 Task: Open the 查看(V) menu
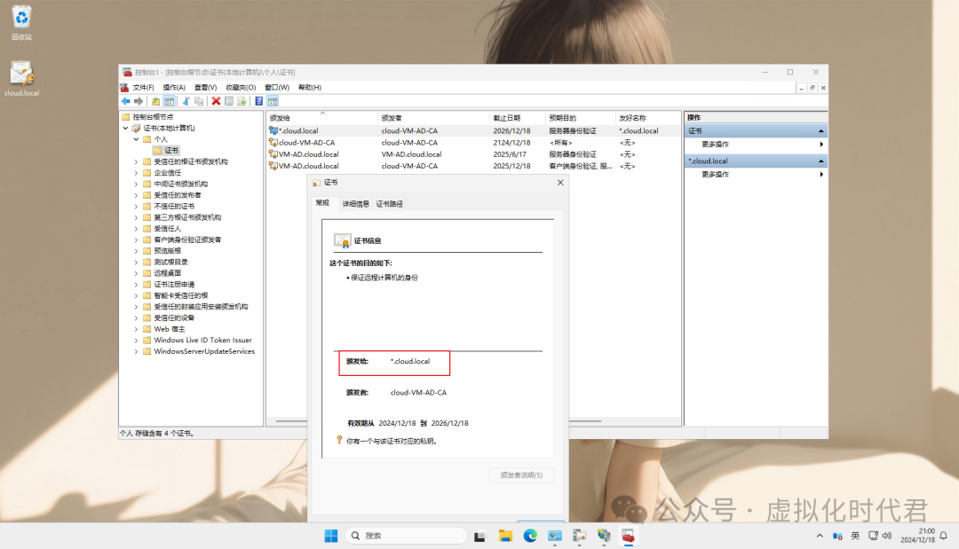click(x=205, y=87)
